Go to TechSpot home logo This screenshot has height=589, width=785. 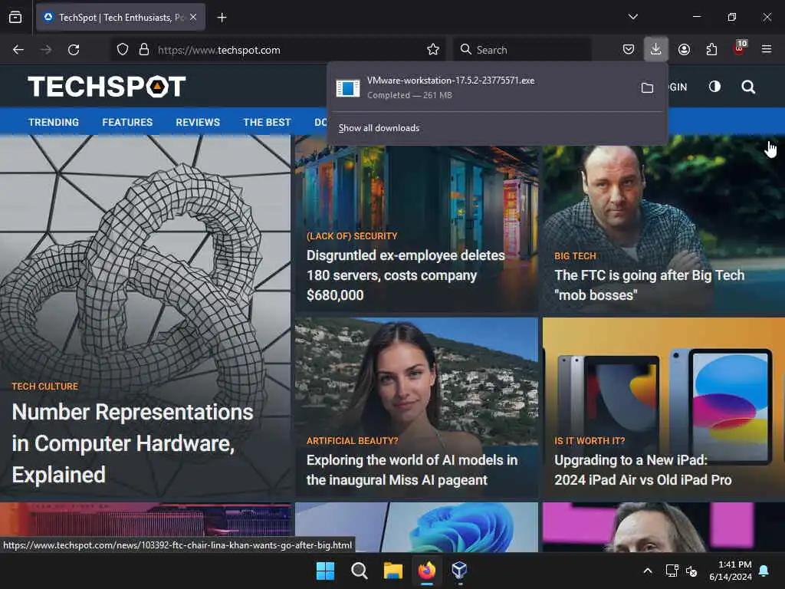pos(107,87)
